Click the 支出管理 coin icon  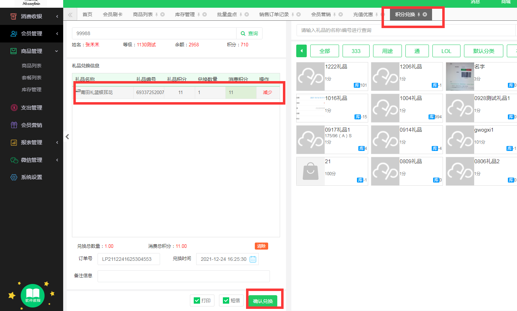pos(14,108)
